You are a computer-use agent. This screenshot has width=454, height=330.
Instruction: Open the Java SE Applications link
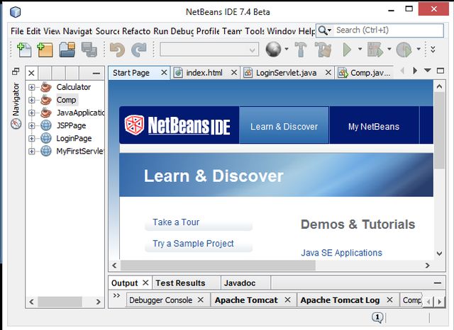341,253
